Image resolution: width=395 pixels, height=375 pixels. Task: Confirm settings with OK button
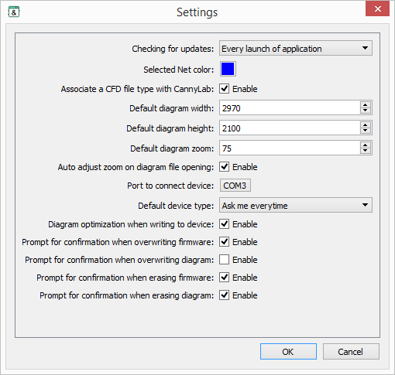click(288, 351)
